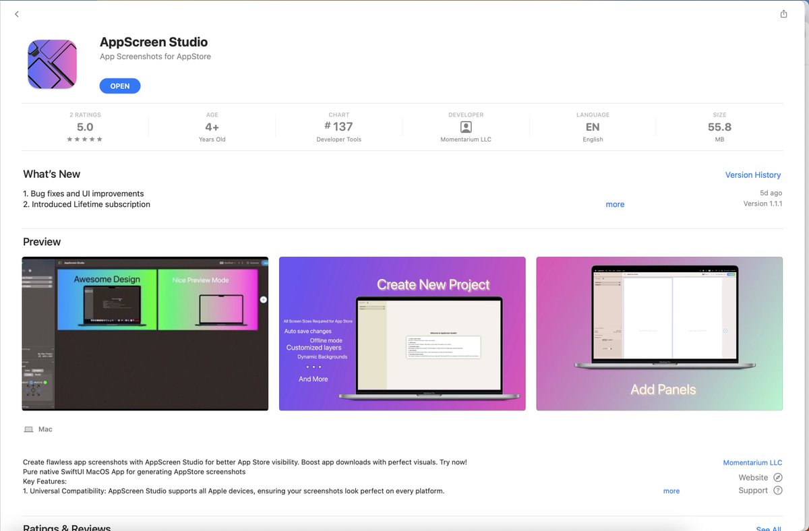Screen dimensions: 809x531
Task: Click the Support question mark icon
Action: [x=777, y=491]
